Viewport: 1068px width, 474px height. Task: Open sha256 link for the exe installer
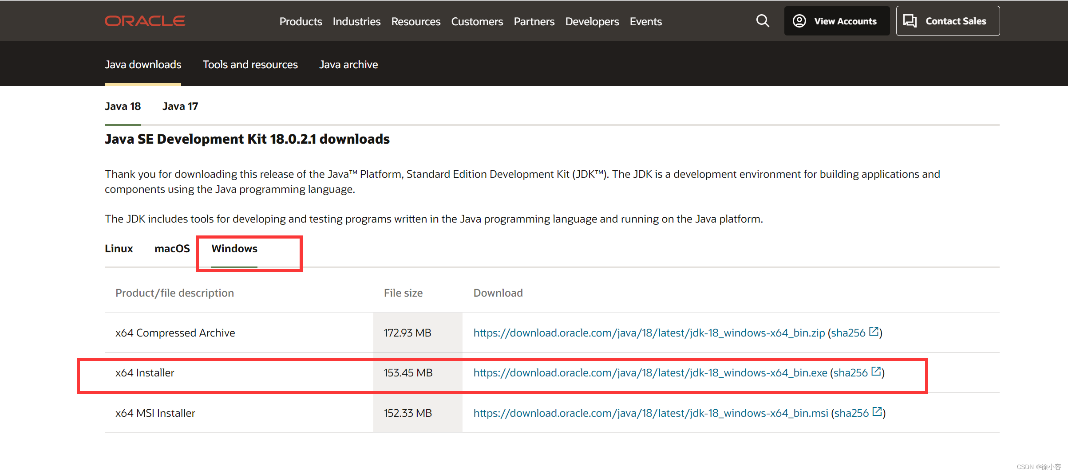click(x=850, y=373)
